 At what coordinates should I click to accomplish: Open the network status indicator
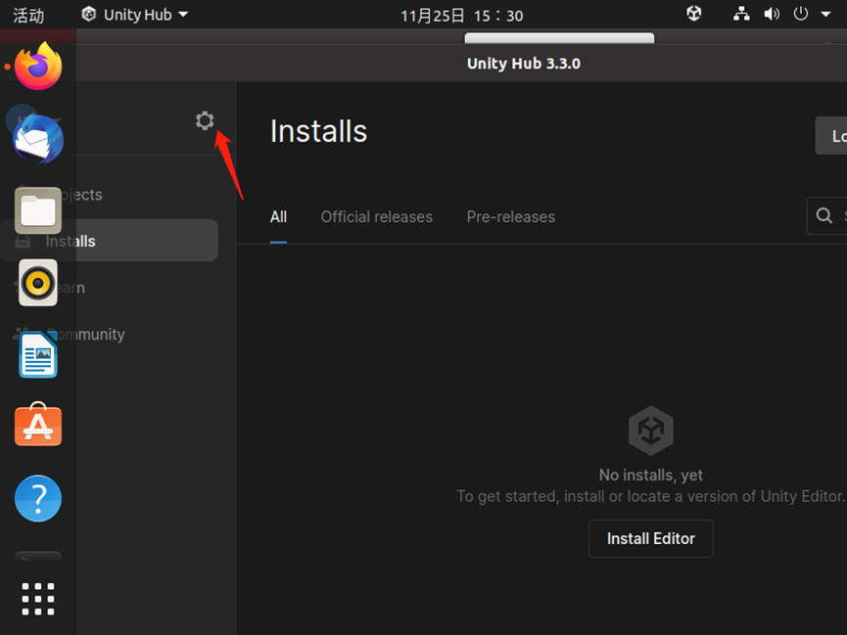[x=741, y=14]
